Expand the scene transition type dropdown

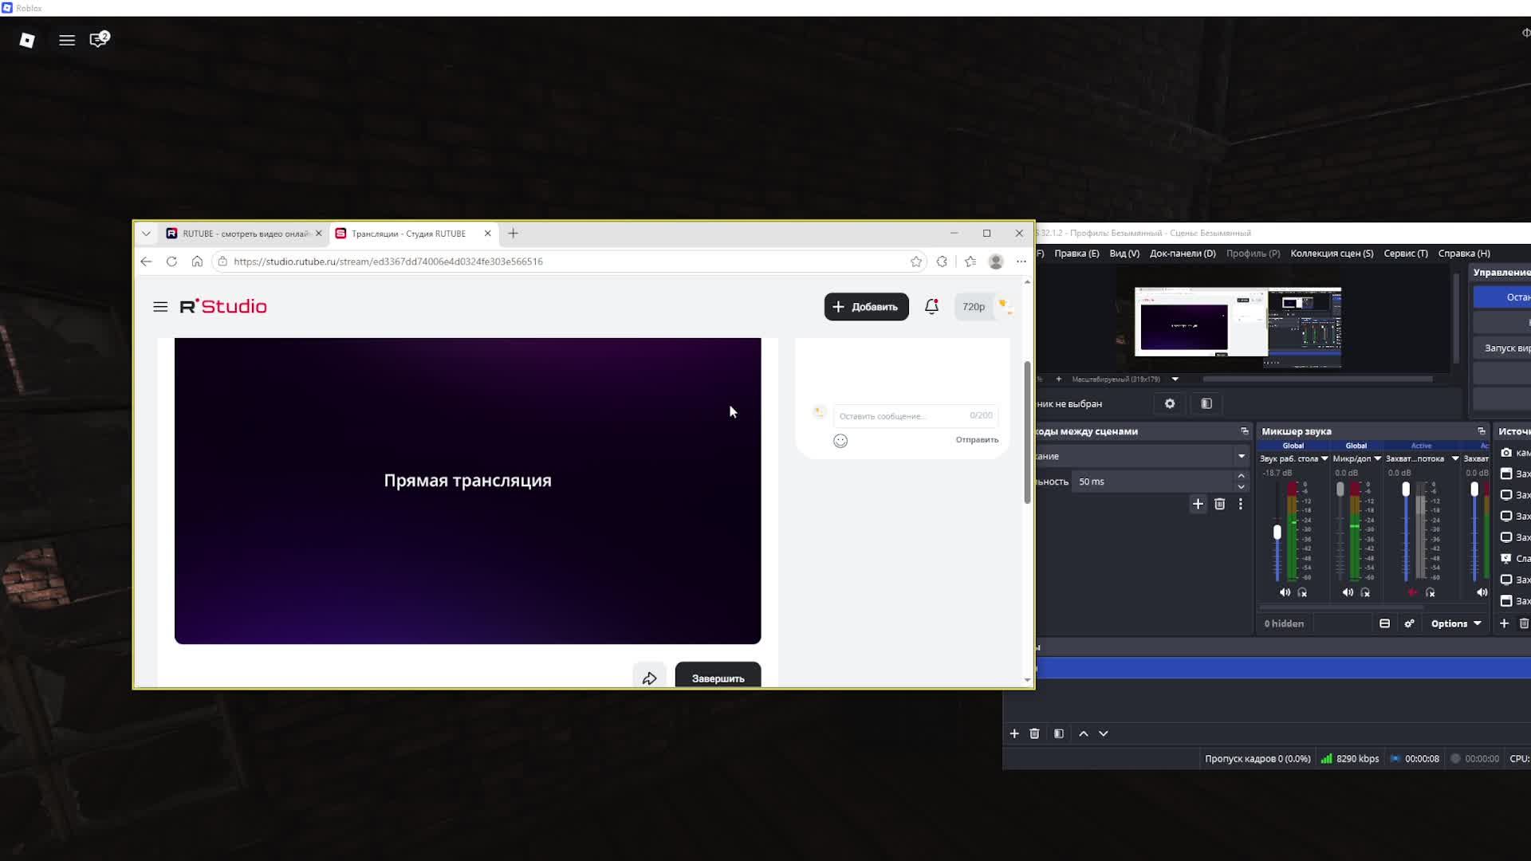1242,457
